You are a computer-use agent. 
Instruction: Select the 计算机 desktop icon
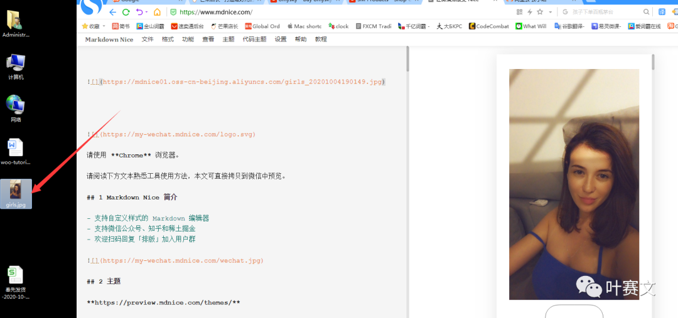(x=16, y=67)
